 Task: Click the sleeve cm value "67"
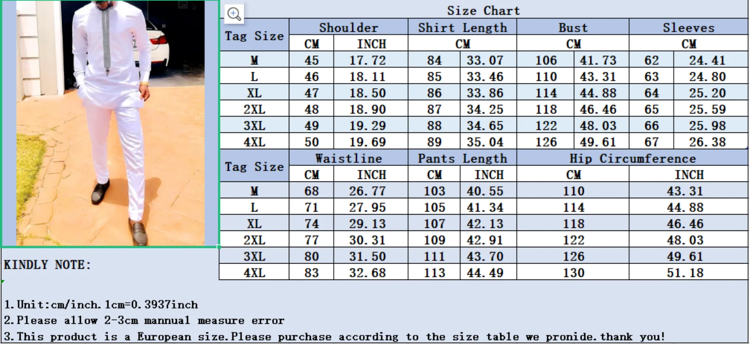651,142
